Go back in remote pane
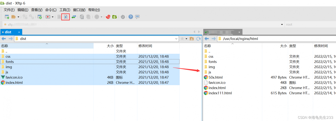336x121 pixels. click(x=207, y=39)
